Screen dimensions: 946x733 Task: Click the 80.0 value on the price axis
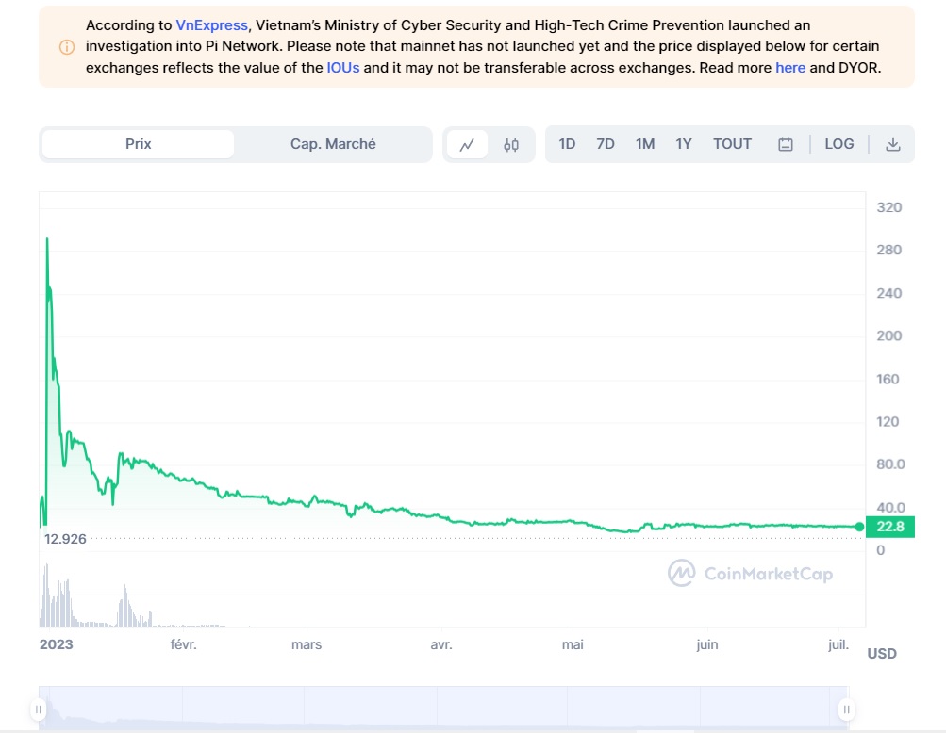891,464
